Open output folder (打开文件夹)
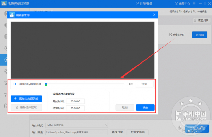This screenshot has width=212, height=137. click(x=138, y=132)
